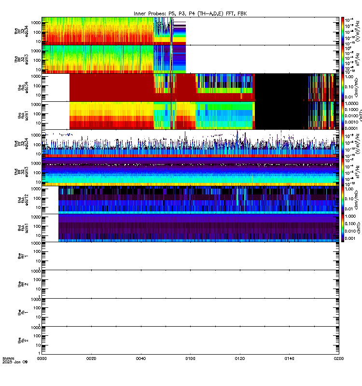Click the "<|nT|>" unit label of thd fbk scm1
Screen dimensions: 362x386
[359, 228]
